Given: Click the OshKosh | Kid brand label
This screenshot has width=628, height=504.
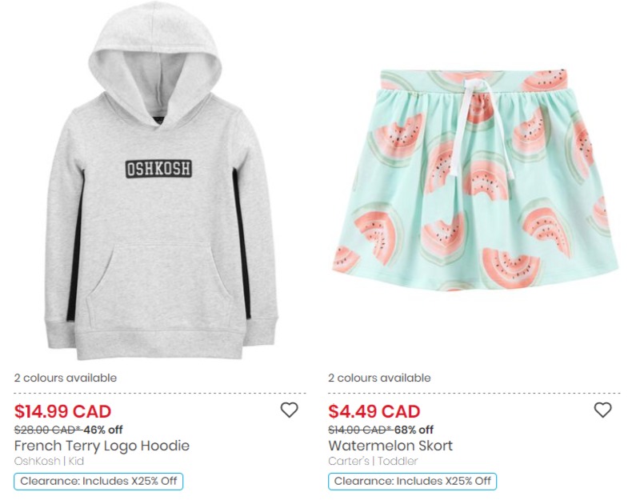Looking at the screenshot, I should coord(49,461).
